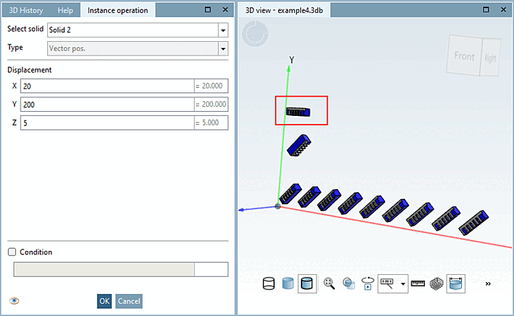
Task: Click the Z displacement input field
Action: 107,123
